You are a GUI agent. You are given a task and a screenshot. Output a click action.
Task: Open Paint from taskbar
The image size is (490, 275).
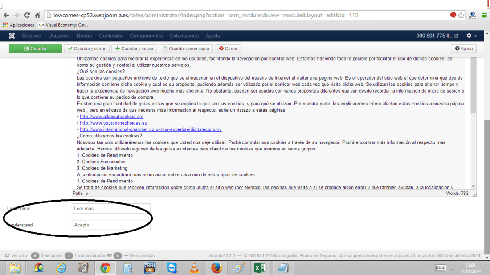pyautogui.click(x=238, y=268)
